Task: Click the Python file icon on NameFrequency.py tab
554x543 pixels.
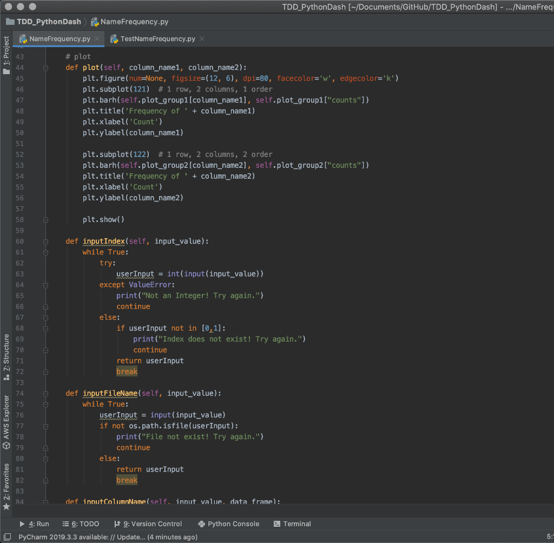Action: 23,39
